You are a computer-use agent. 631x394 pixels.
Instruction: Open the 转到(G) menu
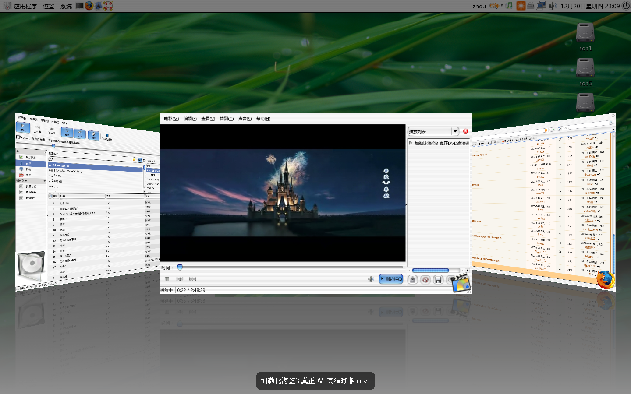coord(227,119)
